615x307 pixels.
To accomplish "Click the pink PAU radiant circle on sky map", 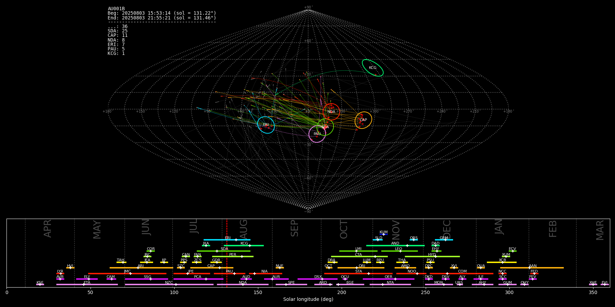I will tap(317, 134).
